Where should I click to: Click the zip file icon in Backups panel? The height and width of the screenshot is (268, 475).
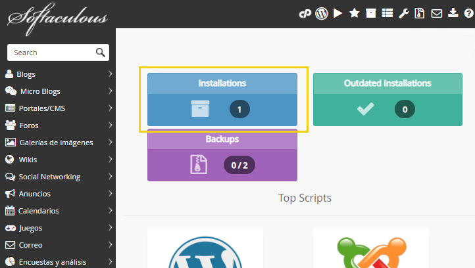199,165
